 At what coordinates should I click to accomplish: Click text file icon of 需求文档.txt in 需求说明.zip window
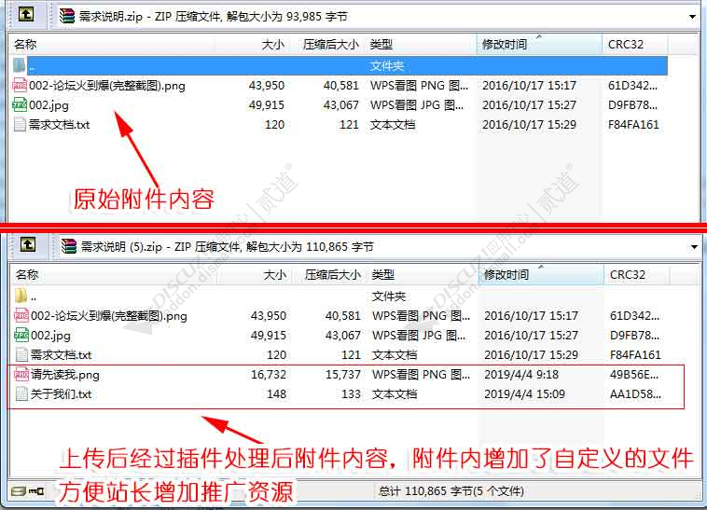pos(20,124)
